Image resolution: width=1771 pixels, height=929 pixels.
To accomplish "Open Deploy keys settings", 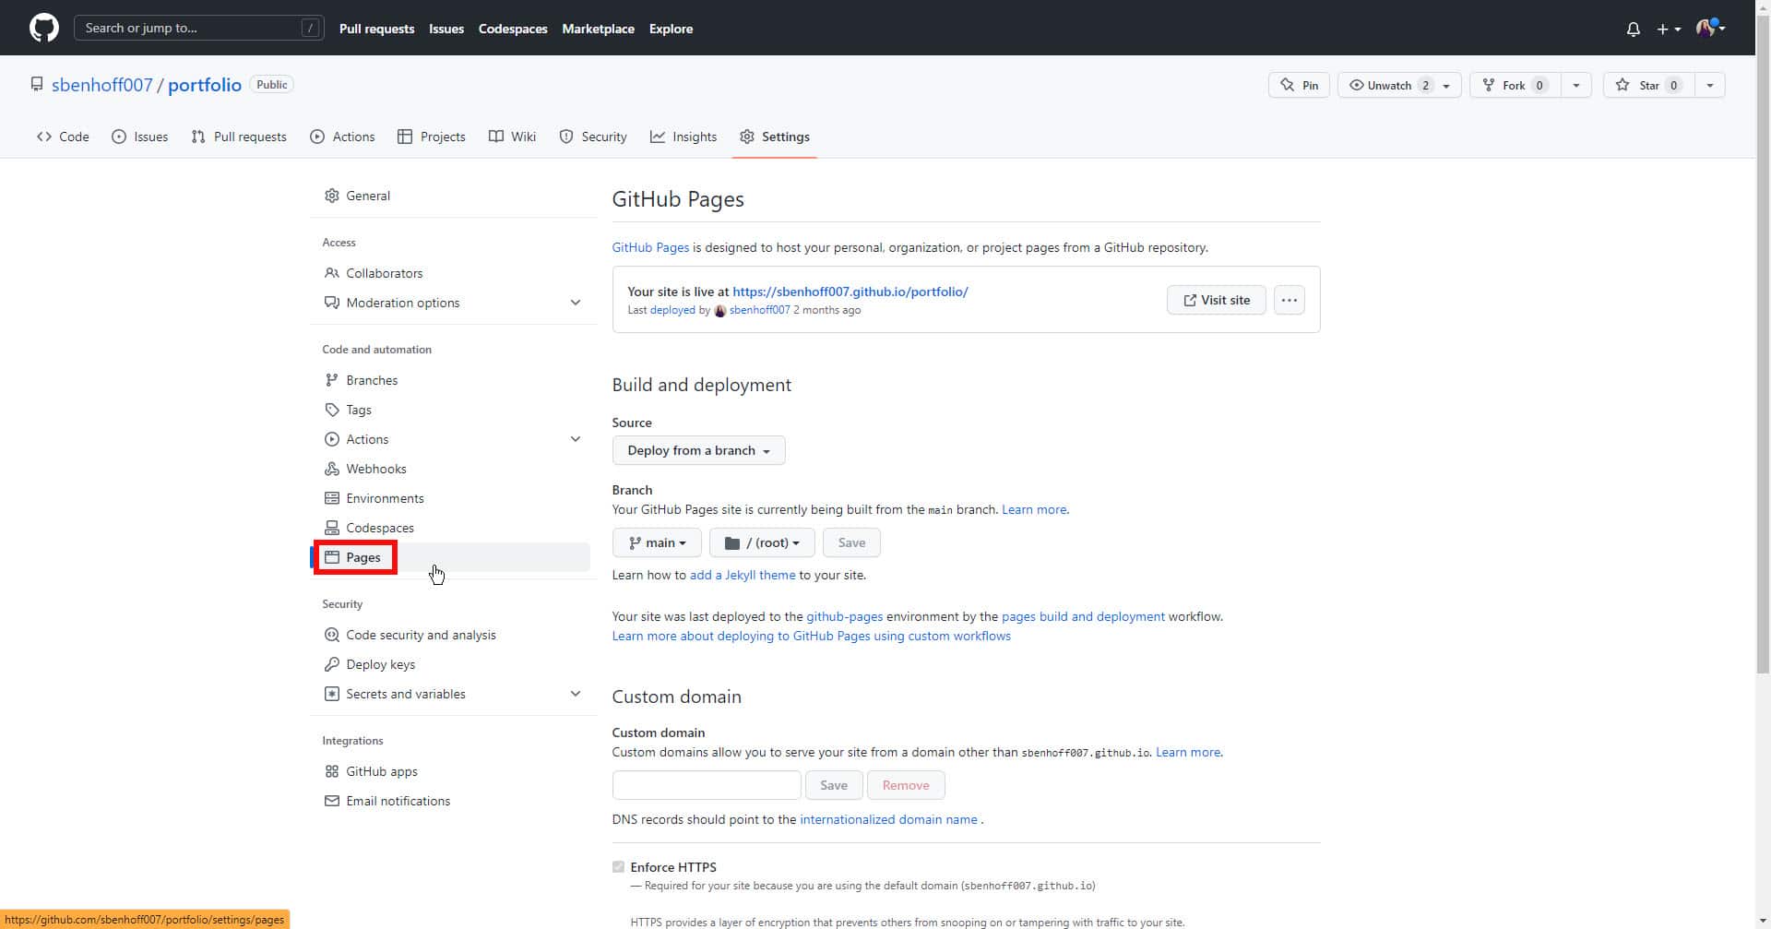I will tap(452, 664).
